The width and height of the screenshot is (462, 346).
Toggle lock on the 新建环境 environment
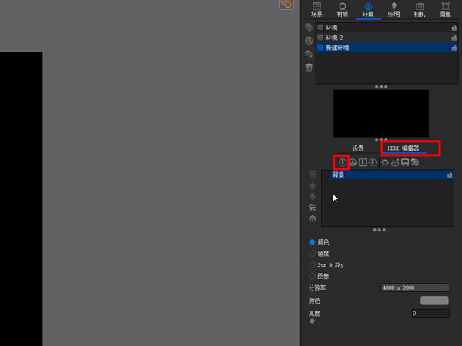[x=454, y=48]
